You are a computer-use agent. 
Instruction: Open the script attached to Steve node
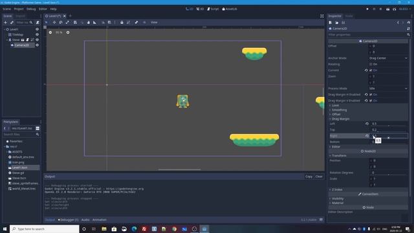[x=27, y=40]
